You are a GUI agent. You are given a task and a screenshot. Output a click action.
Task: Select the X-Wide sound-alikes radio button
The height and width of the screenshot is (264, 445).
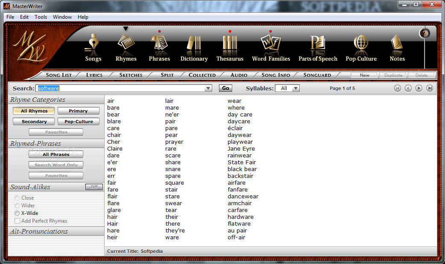(17, 213)
